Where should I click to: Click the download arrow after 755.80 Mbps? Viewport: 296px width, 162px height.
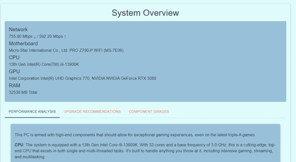(35, 37)
